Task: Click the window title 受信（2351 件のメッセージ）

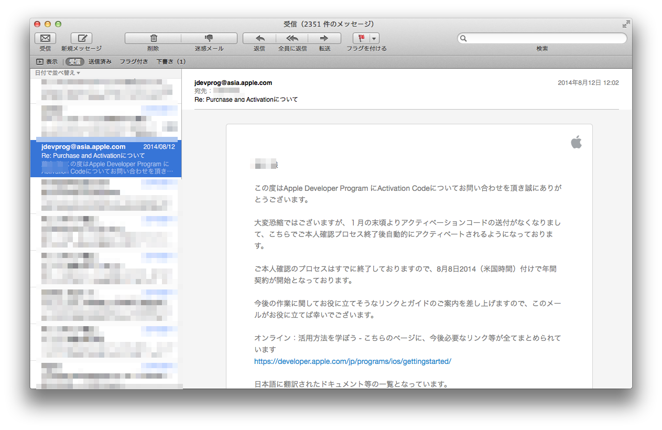Action: [x=329, y=24]
